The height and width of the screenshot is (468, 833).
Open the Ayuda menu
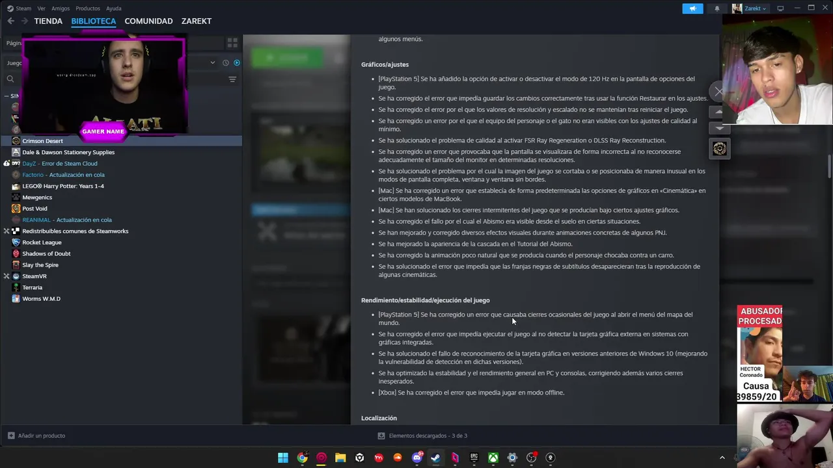pyautogui.click(x=114, y=8)
